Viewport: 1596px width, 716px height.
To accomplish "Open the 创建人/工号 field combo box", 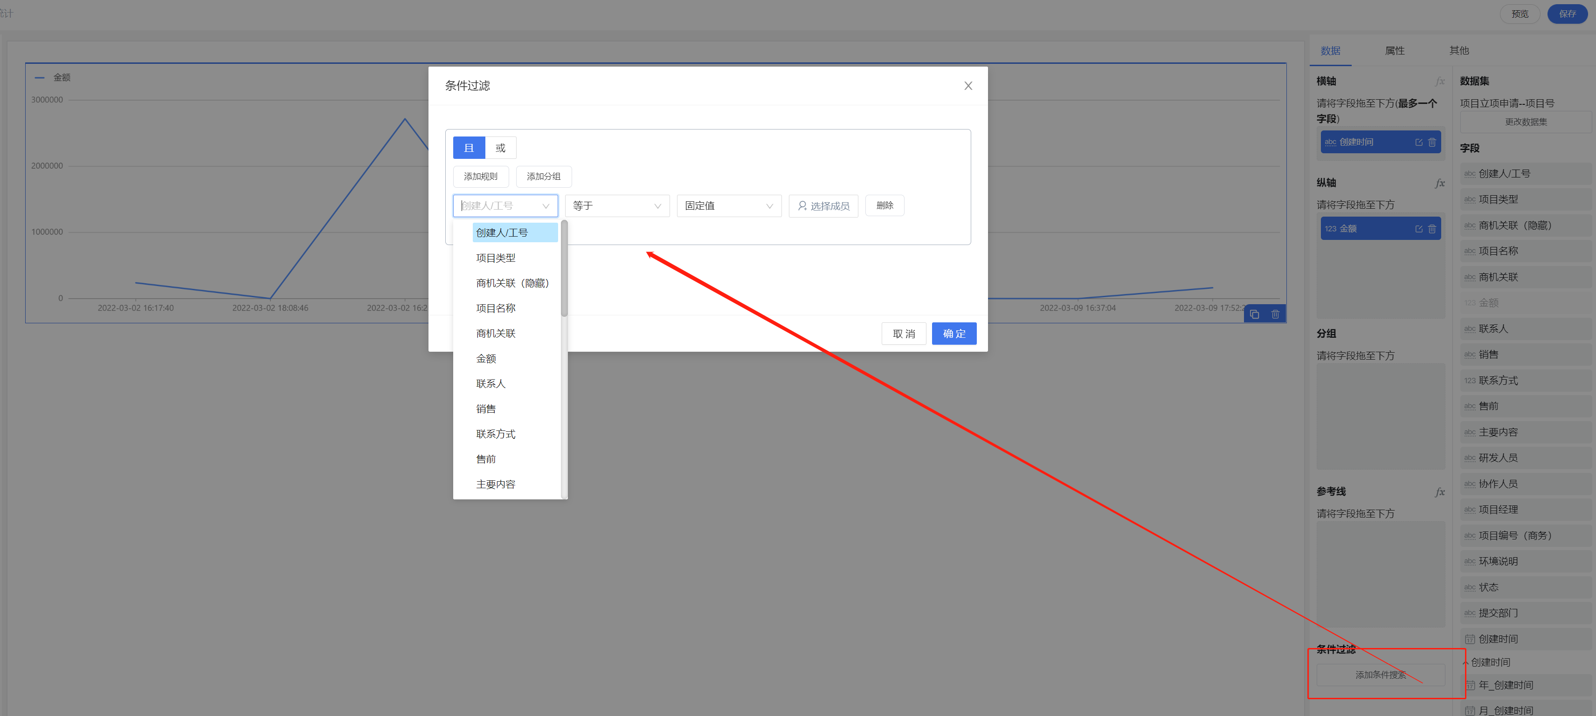I will point(505,205).
